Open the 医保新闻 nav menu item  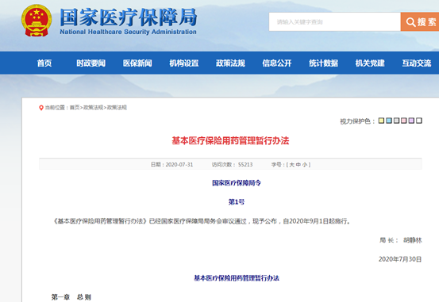[x=137, y=63]
